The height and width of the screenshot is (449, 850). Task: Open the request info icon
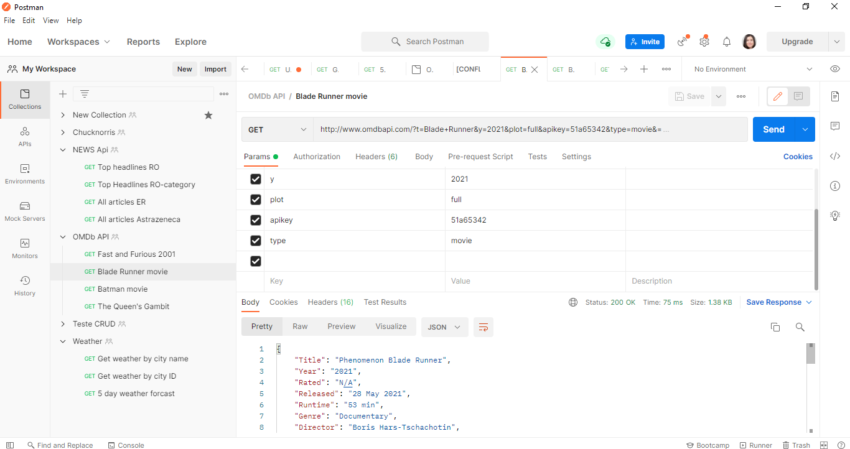coord(835,186)
